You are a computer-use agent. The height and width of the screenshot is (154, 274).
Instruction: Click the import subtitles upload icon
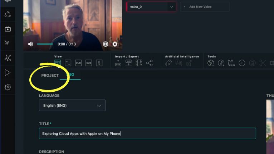tap(118, 63)
